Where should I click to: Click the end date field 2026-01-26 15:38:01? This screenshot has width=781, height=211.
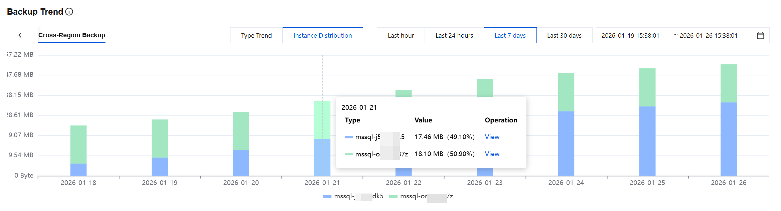[708, 35]
